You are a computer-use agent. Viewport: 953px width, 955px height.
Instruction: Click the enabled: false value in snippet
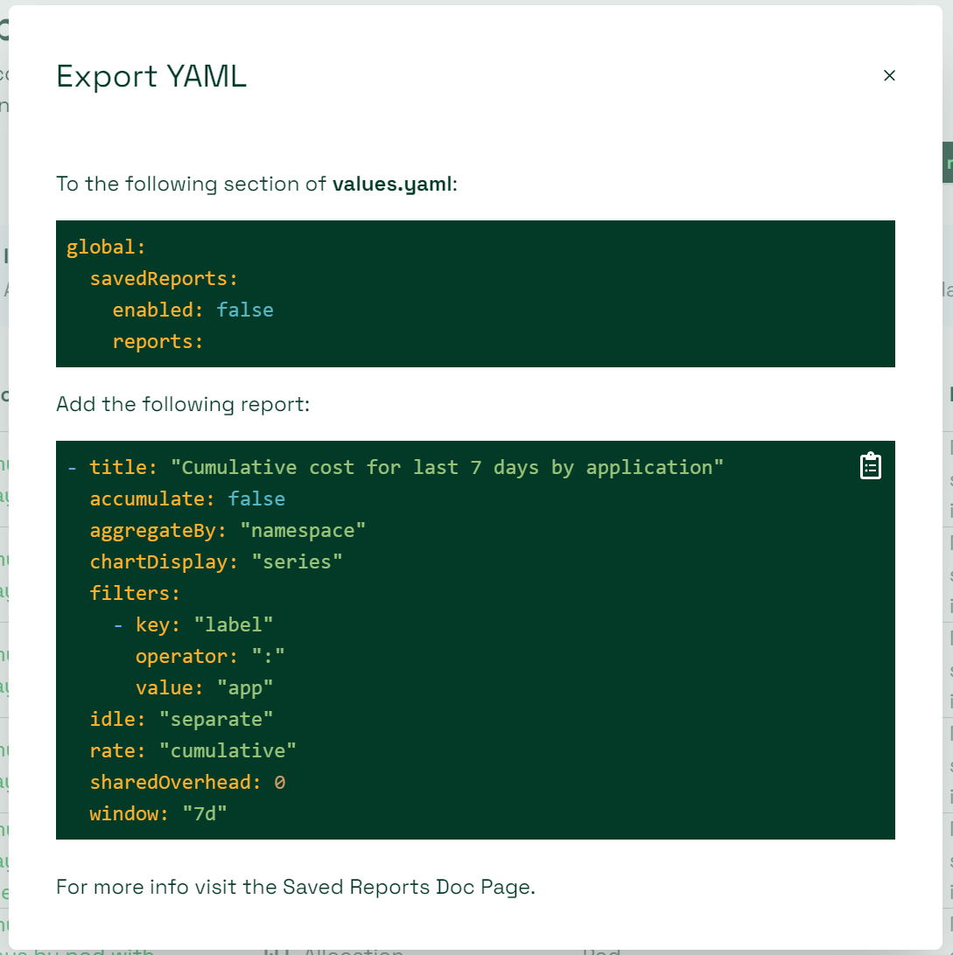244,310
